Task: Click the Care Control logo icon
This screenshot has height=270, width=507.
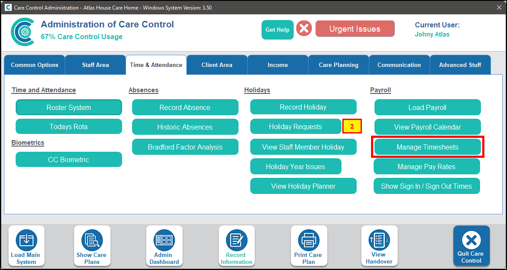Action: coord(23,32)
